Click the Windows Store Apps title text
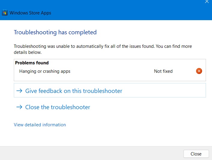The width and height of the screenshot is (212, 160). 30,13
